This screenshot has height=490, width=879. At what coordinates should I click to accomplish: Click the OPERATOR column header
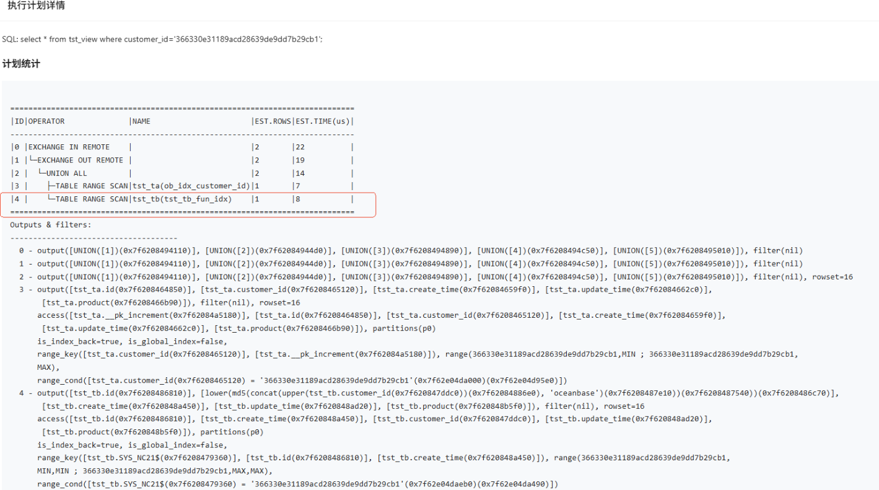point(46,121)
